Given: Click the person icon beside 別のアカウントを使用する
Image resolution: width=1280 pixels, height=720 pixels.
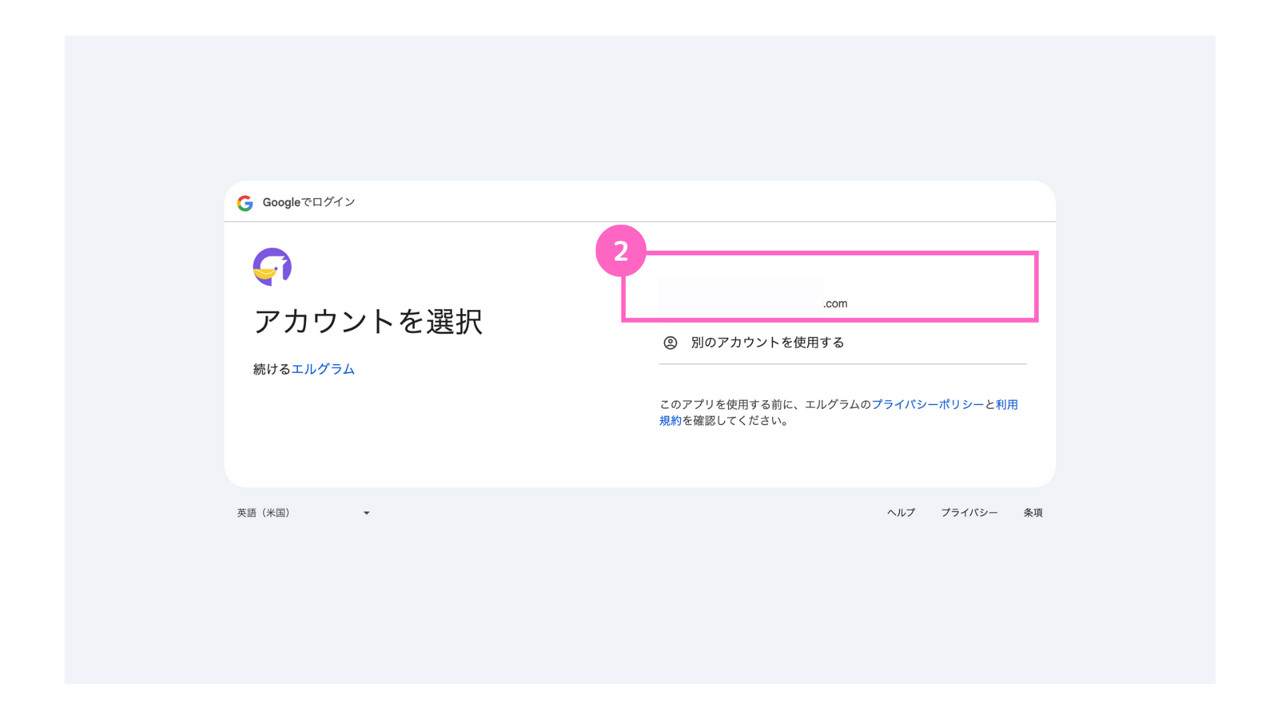Looking at the screenshot, I should (x=670, y=343).
